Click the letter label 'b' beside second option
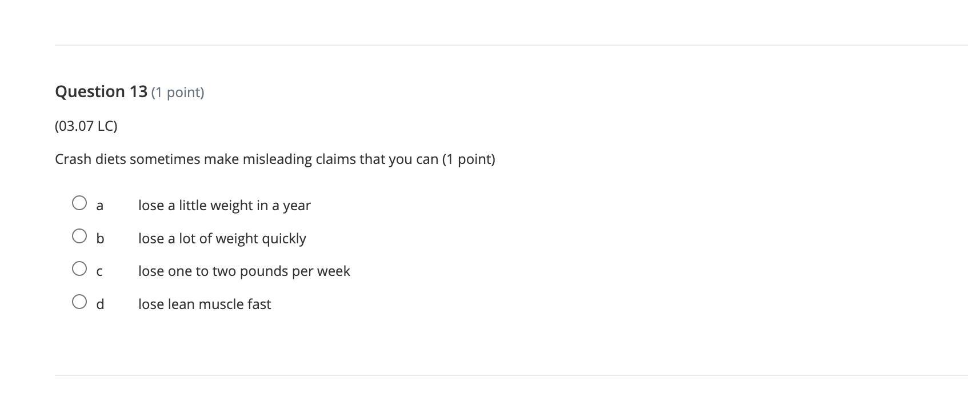The width and height of the screenshot is (968, 401). pos(100,238)
